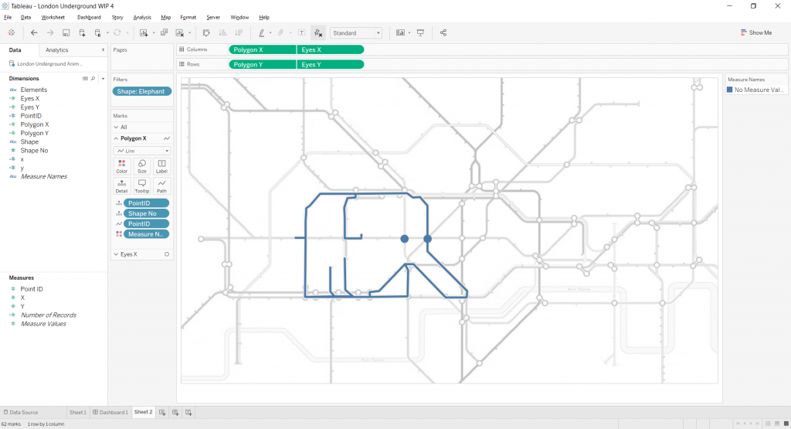Viewport: 791px width, 429px height.
Task: Click the left elephant eye dot
Action: [x=405, y=239]
